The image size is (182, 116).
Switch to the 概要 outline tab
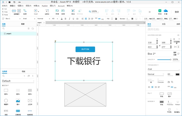(x=23, y=24)
